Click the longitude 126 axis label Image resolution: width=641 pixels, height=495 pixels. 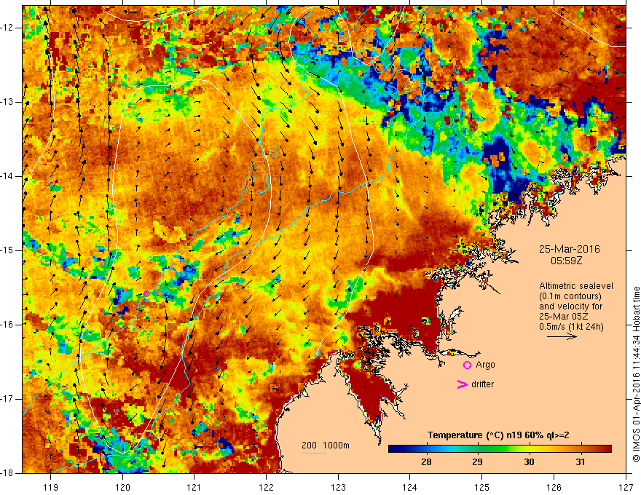pyautogui.click(x=554, y=487)
